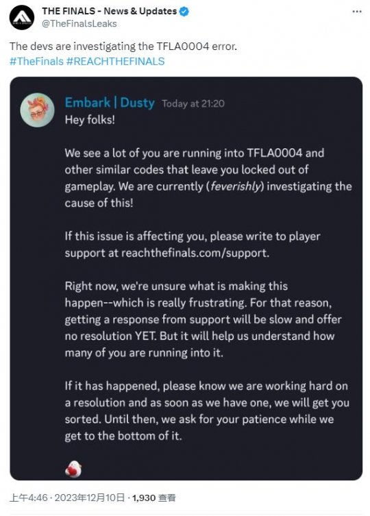Viewport: 370px width, 516px height.
Task: Click the reachthefinals.com/support address
Action: click(x=195, y=253)
